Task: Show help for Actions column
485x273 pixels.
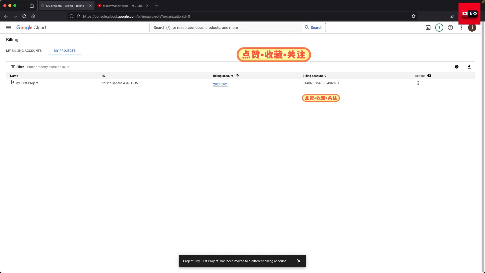Action: [429, 76]
